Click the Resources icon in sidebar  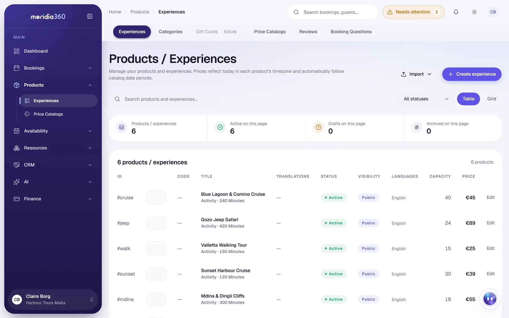(x=17, y=148)
